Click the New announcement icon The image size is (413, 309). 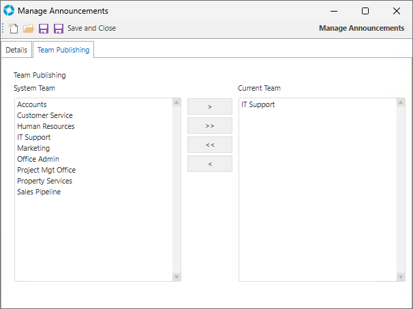(x=13, y=28)
